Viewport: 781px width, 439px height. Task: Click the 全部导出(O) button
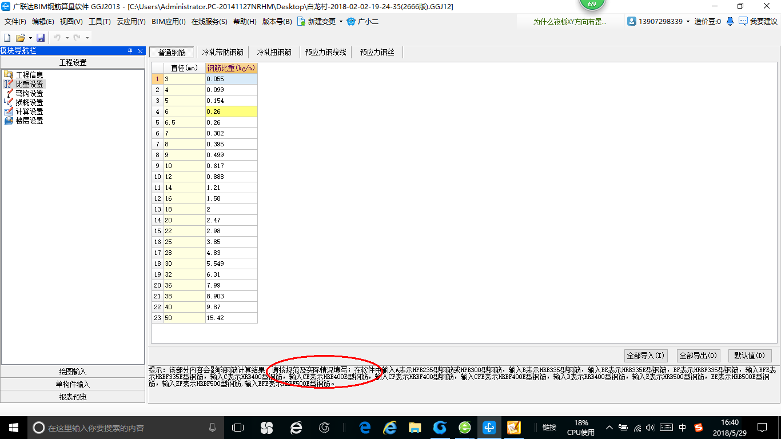[x=698, y=356]
